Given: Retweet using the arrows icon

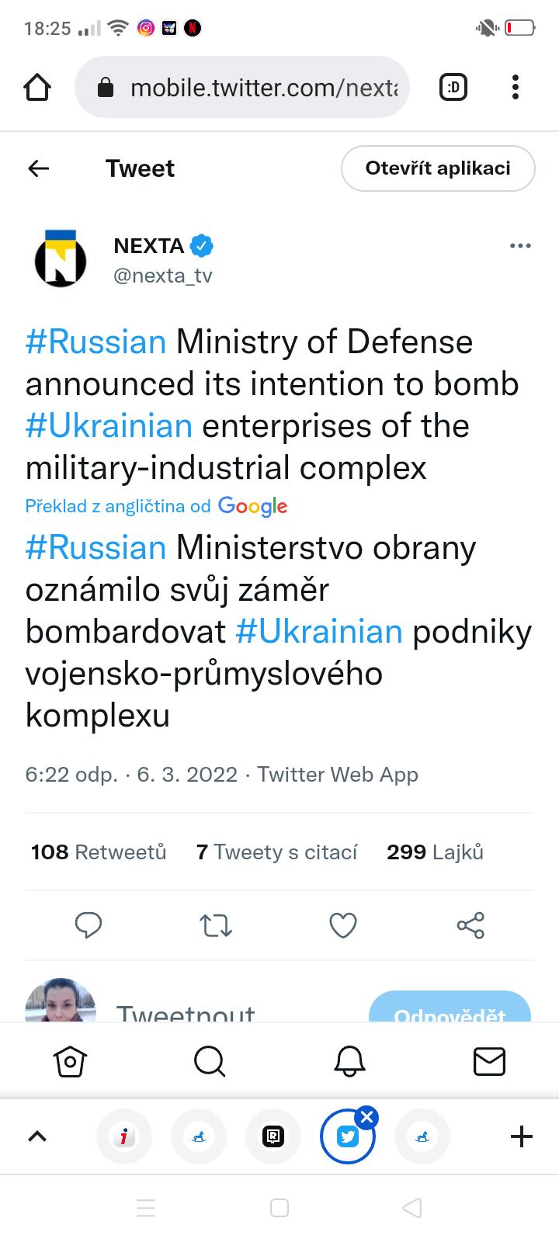Looking at the screenshot, I should pos(216,925).
